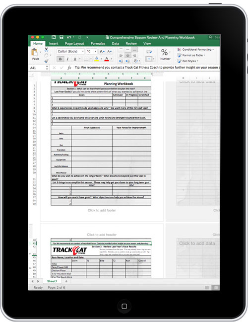Open the borders dropdown arrow
This screenshot has height=322, width=248.
pos(91,59)
